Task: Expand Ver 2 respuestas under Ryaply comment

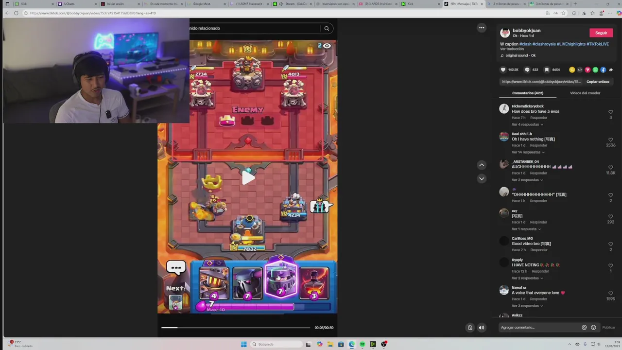Action: [x=527, y=278]
